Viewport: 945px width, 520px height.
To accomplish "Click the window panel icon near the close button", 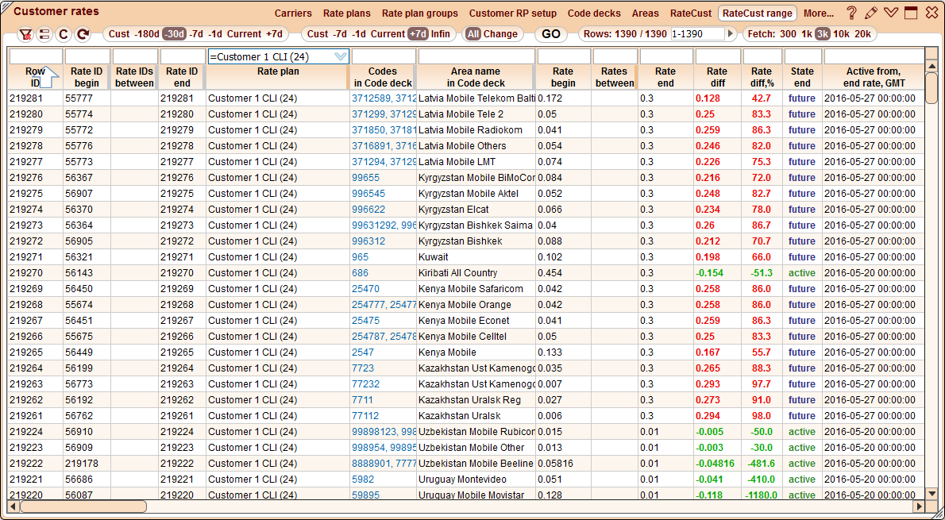I will click(x=911, y=12).
